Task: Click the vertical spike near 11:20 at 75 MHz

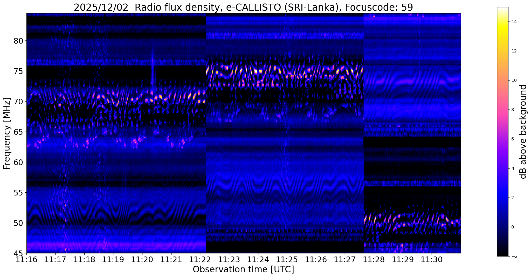Action: tap(153, 71)
